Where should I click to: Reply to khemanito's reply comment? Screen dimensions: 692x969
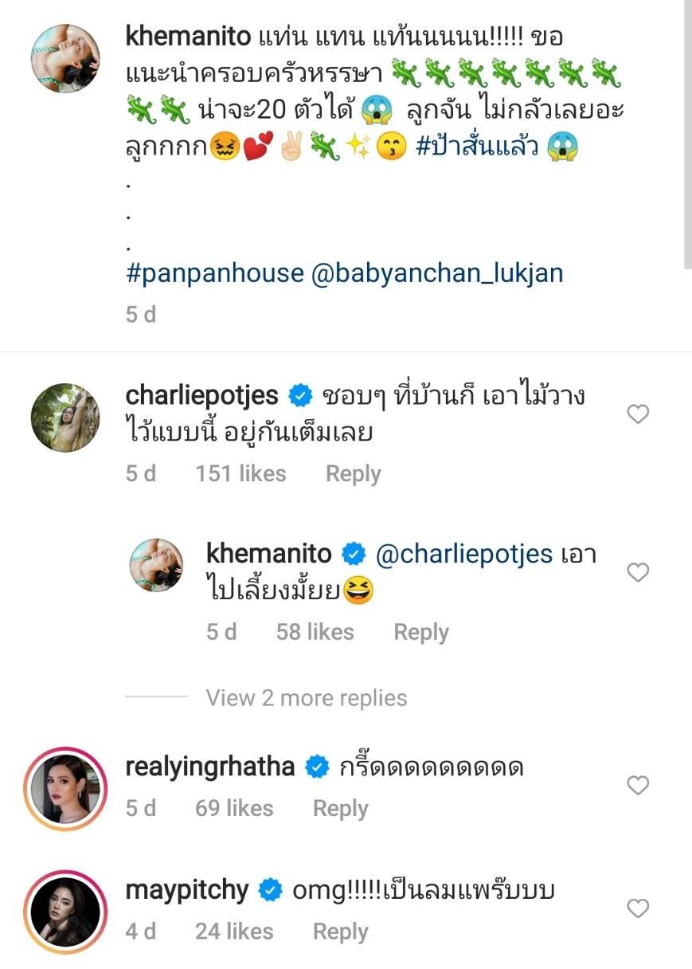click(x=421, y=633)
